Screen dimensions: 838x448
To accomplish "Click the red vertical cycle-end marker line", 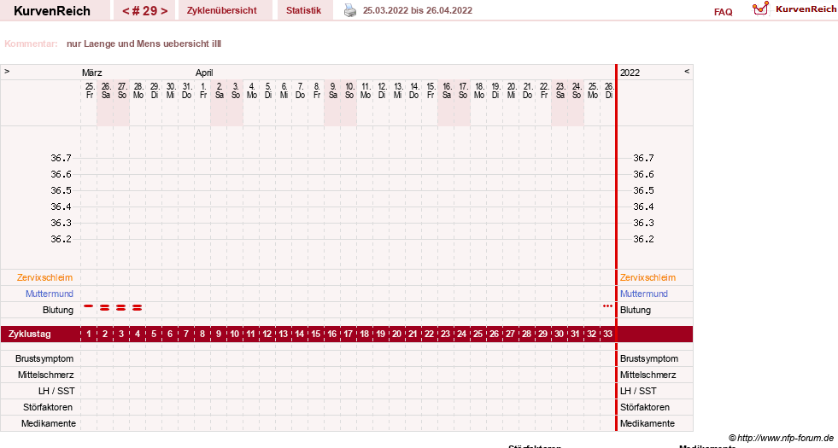I will pos(616,247).
